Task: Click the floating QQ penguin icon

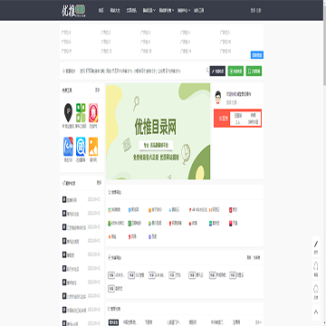Action: (x=316, y=289)
